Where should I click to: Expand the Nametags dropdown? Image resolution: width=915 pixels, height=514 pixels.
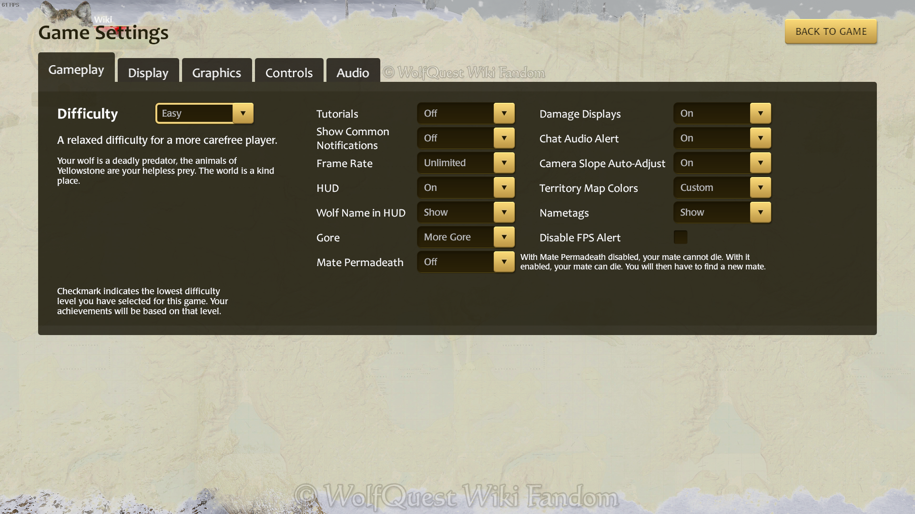[761, 212]
